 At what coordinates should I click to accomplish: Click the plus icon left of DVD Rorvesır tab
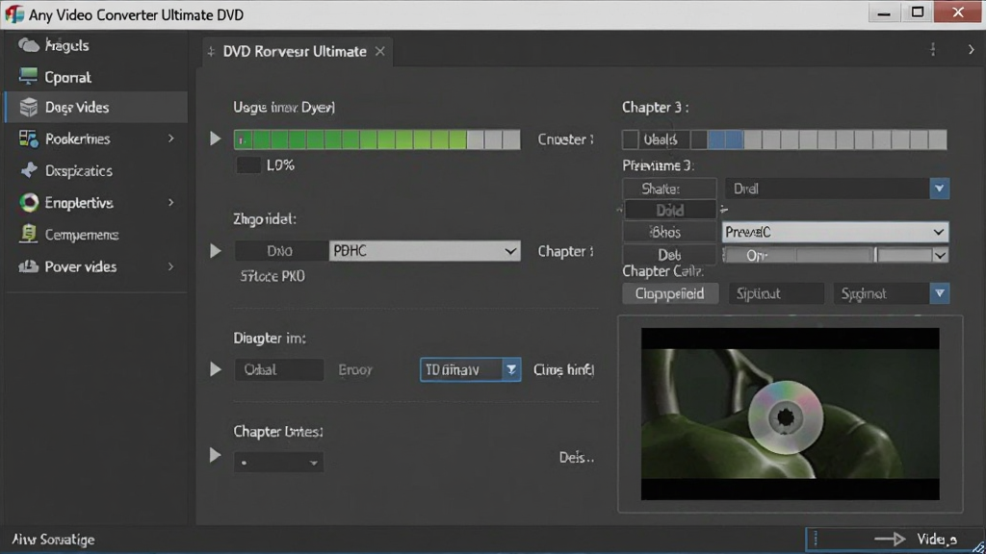(211, 52)
